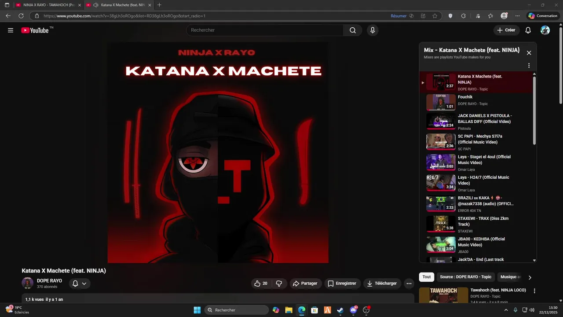This screenshot has height=317, width=563.
Task: Close the NINJA X RAYO tab
Action: 80,5
